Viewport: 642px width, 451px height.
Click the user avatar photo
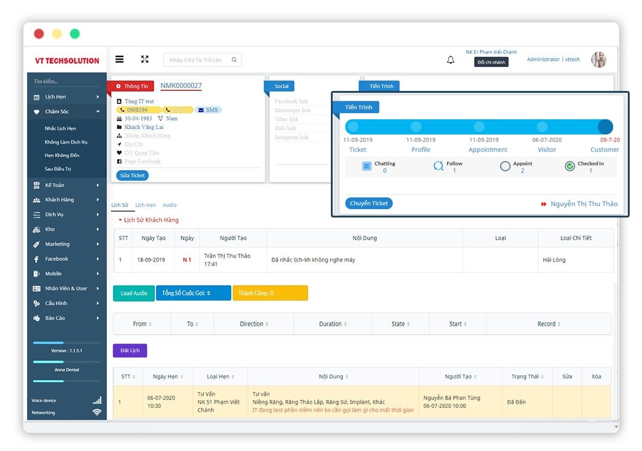click(x=598, y=60)
